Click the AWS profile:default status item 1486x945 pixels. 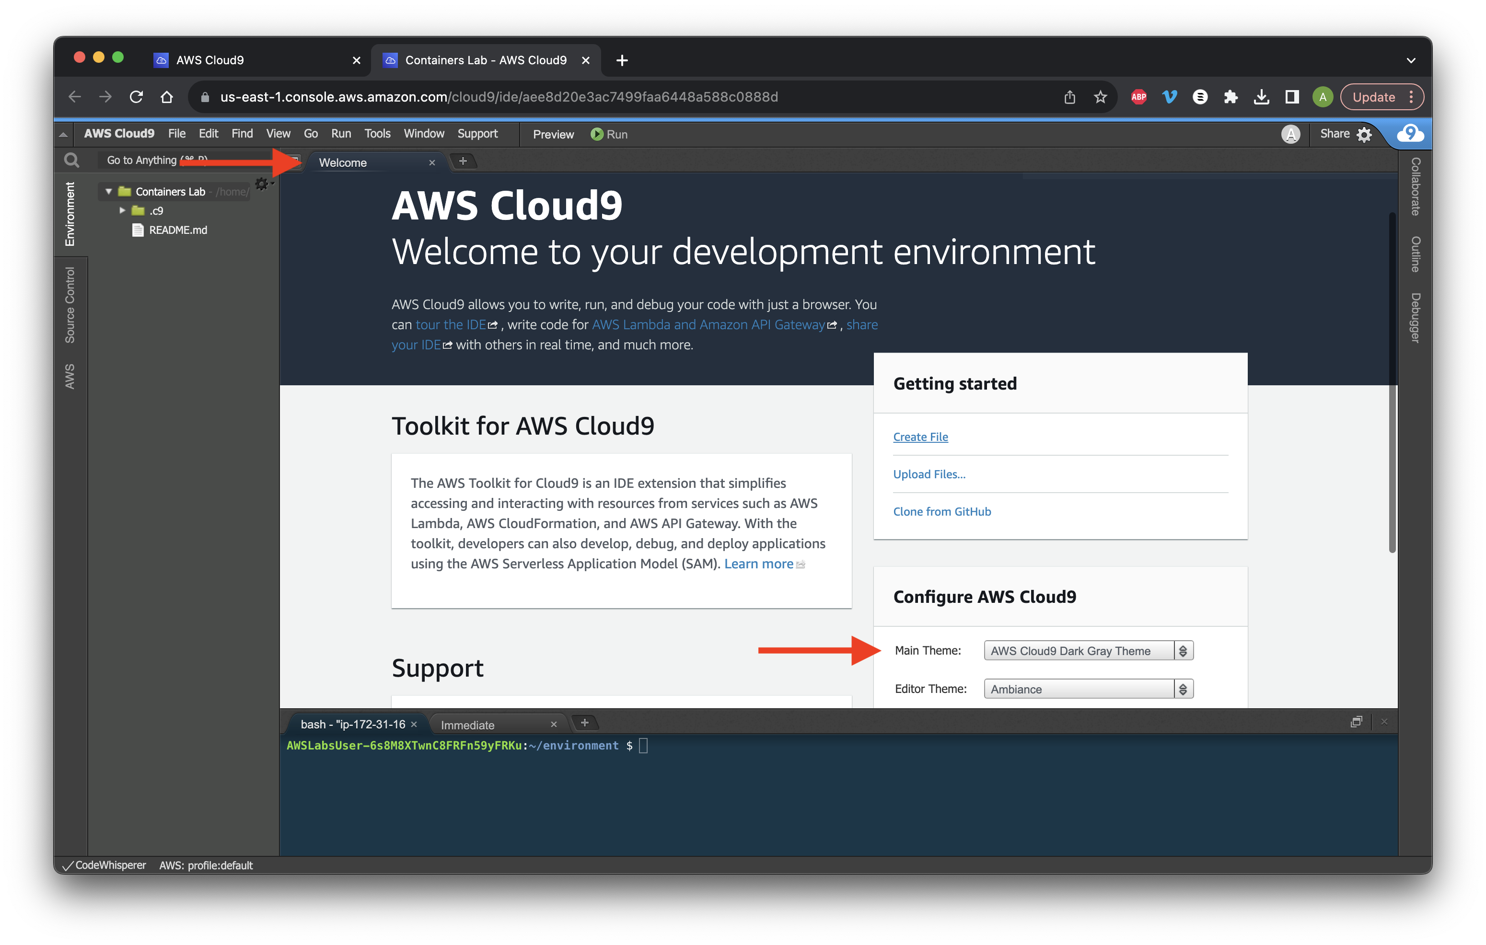[206, 865]
